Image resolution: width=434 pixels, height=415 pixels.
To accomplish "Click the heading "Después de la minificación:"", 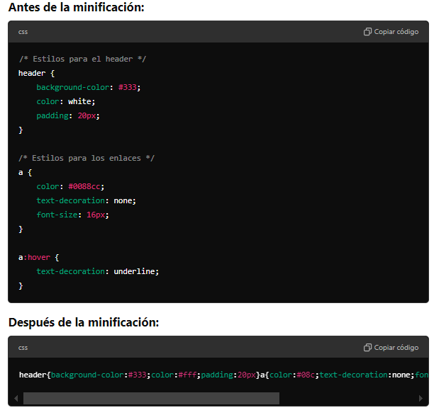I will point(84,322).
